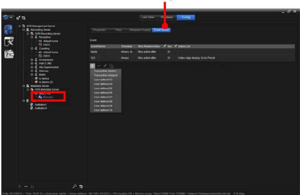Click the sort icon below device tree
Screen dimensions: 300x195
[x=32, y=186]
